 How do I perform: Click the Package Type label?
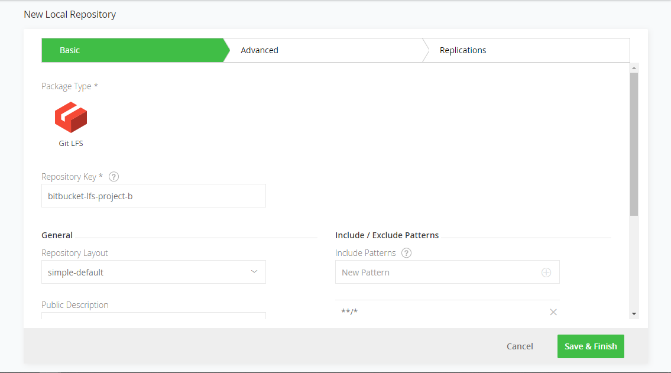(x=70, y=86)
